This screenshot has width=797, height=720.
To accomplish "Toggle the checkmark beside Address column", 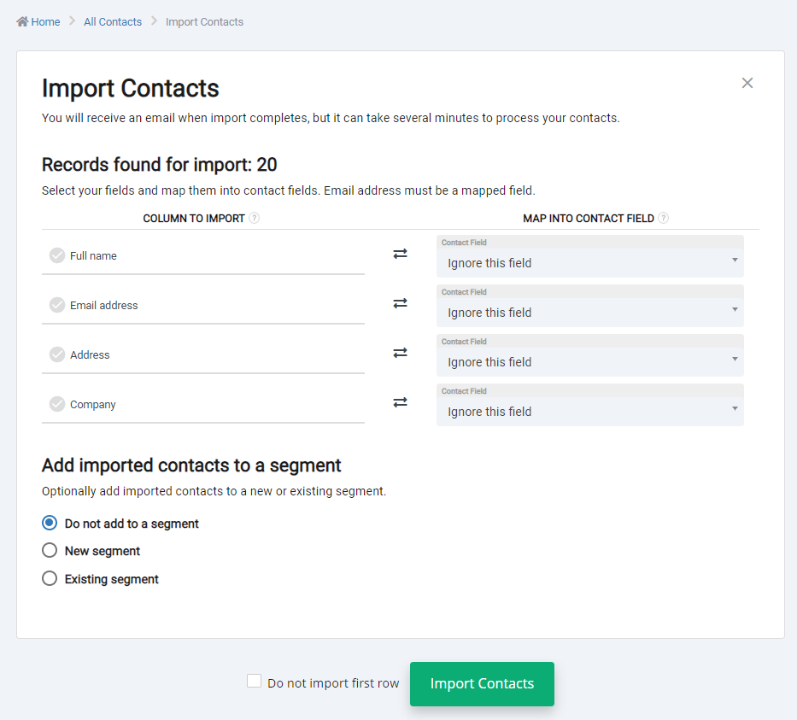I will [x=57, y=354].
